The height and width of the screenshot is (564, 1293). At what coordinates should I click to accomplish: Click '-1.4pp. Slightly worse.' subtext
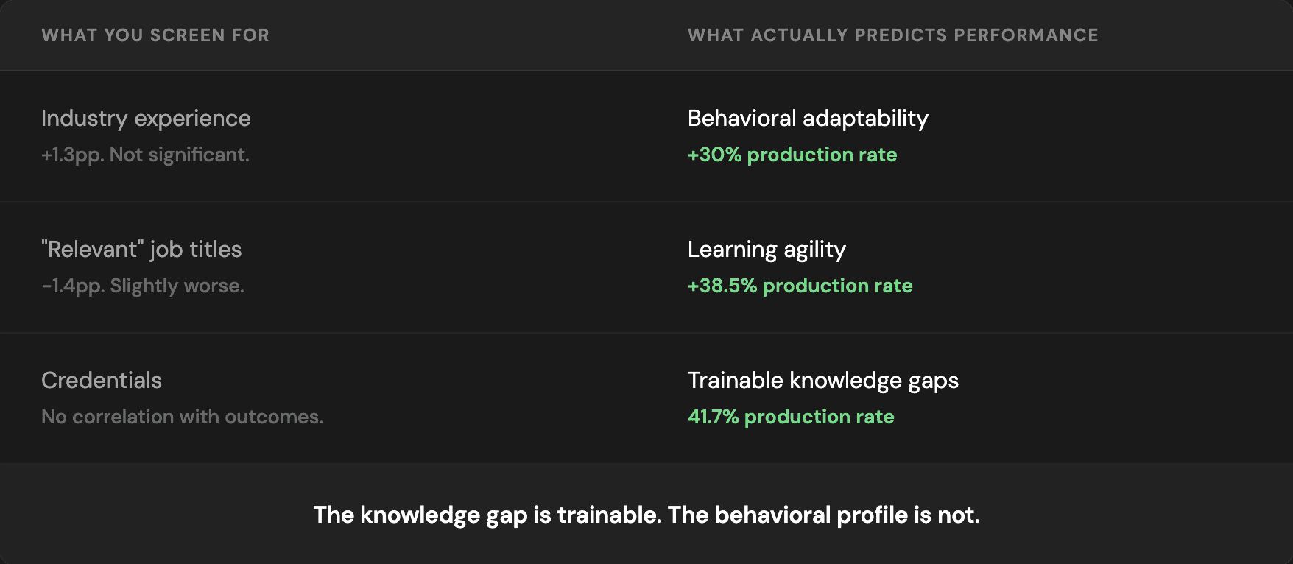pos(143,286)
